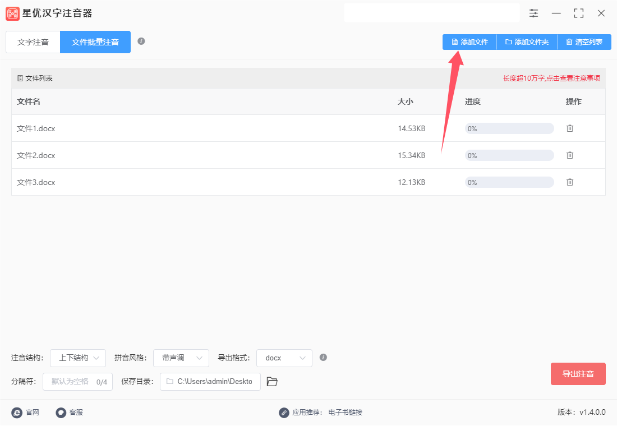Click the 版本: v1.4.0.0 label
This screenshot has width=617, height=426.
[x=582, y=412]
